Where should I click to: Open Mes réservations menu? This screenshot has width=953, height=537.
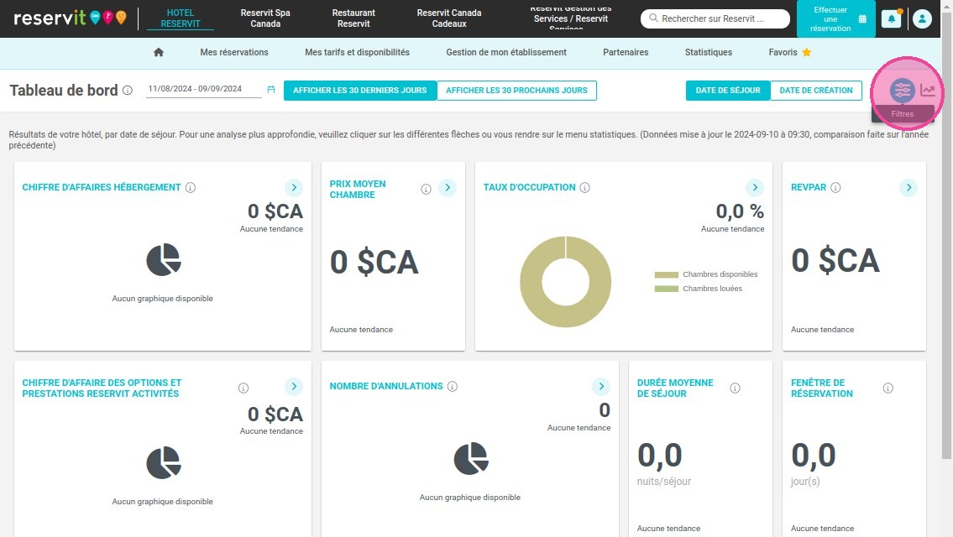coord(234,52)
